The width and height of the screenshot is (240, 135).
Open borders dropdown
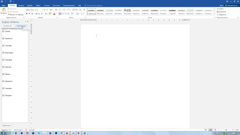(x=82, y=14)
